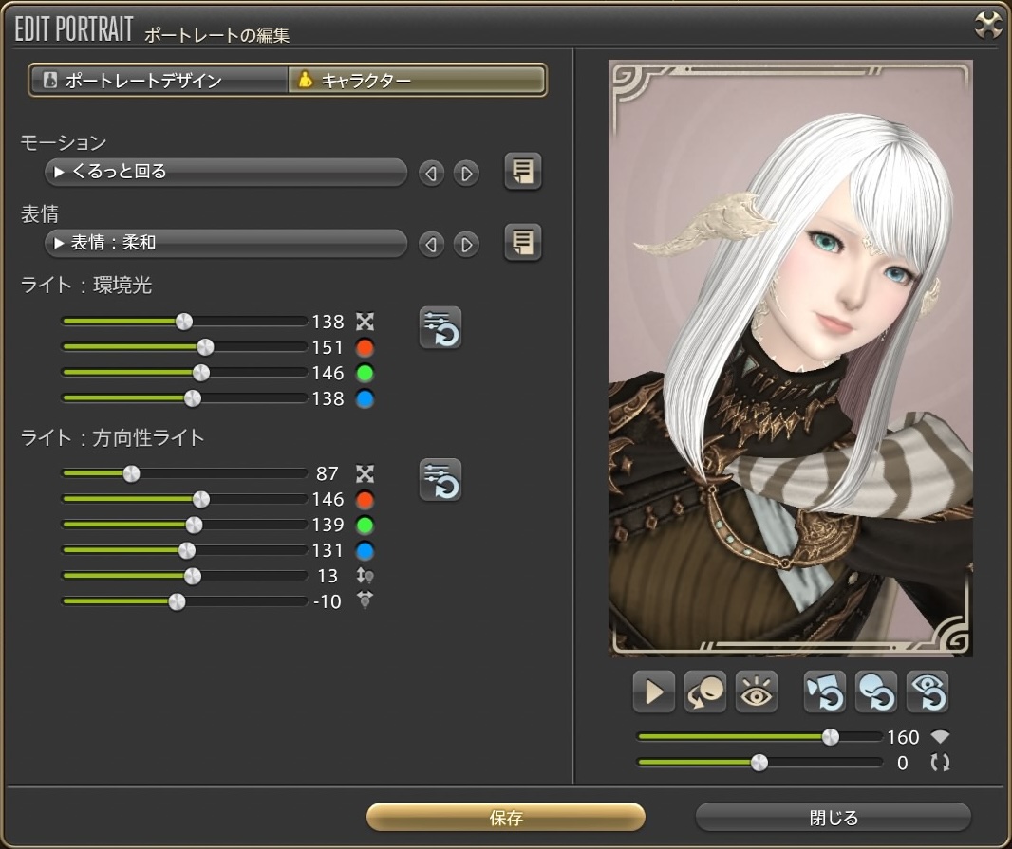Screen dimensions: 1012x849
Task: Open the expression list icon beside 表情：柔和
Action: pos(522,242)
